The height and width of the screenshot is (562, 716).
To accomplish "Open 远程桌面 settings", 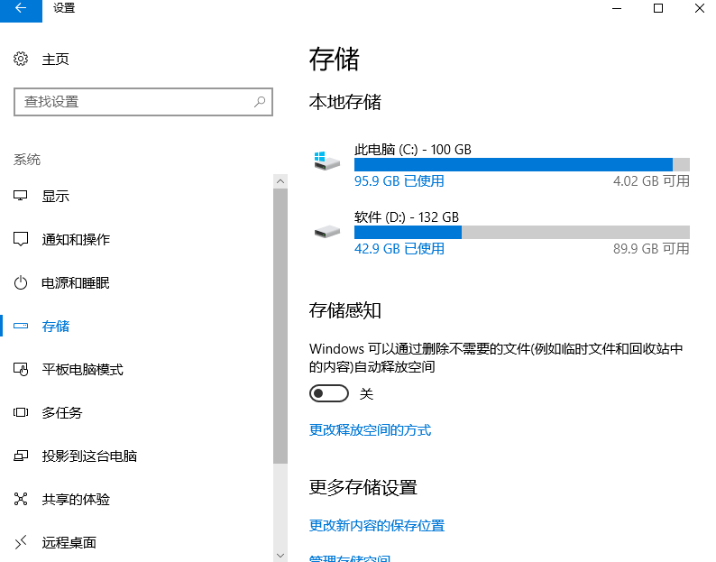I will coord(69,542).
